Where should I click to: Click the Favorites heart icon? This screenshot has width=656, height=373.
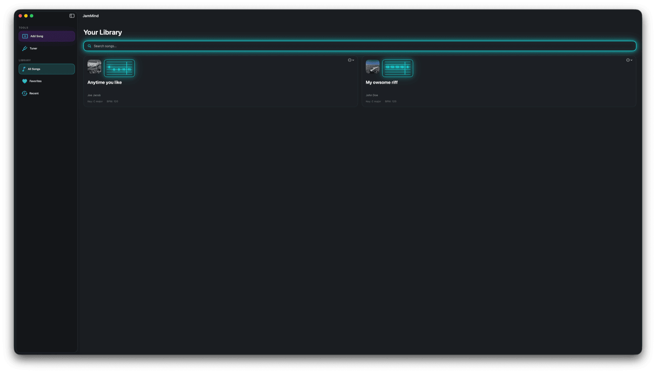[25, 81]
